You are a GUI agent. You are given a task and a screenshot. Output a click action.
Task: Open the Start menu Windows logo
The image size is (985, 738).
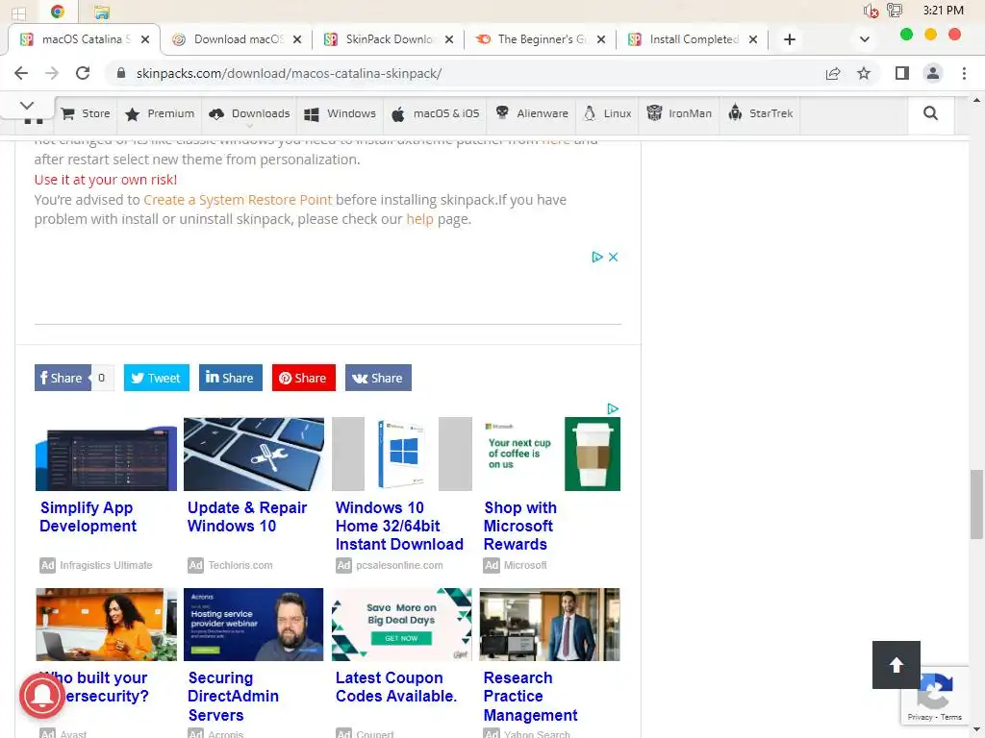(19, 12)
